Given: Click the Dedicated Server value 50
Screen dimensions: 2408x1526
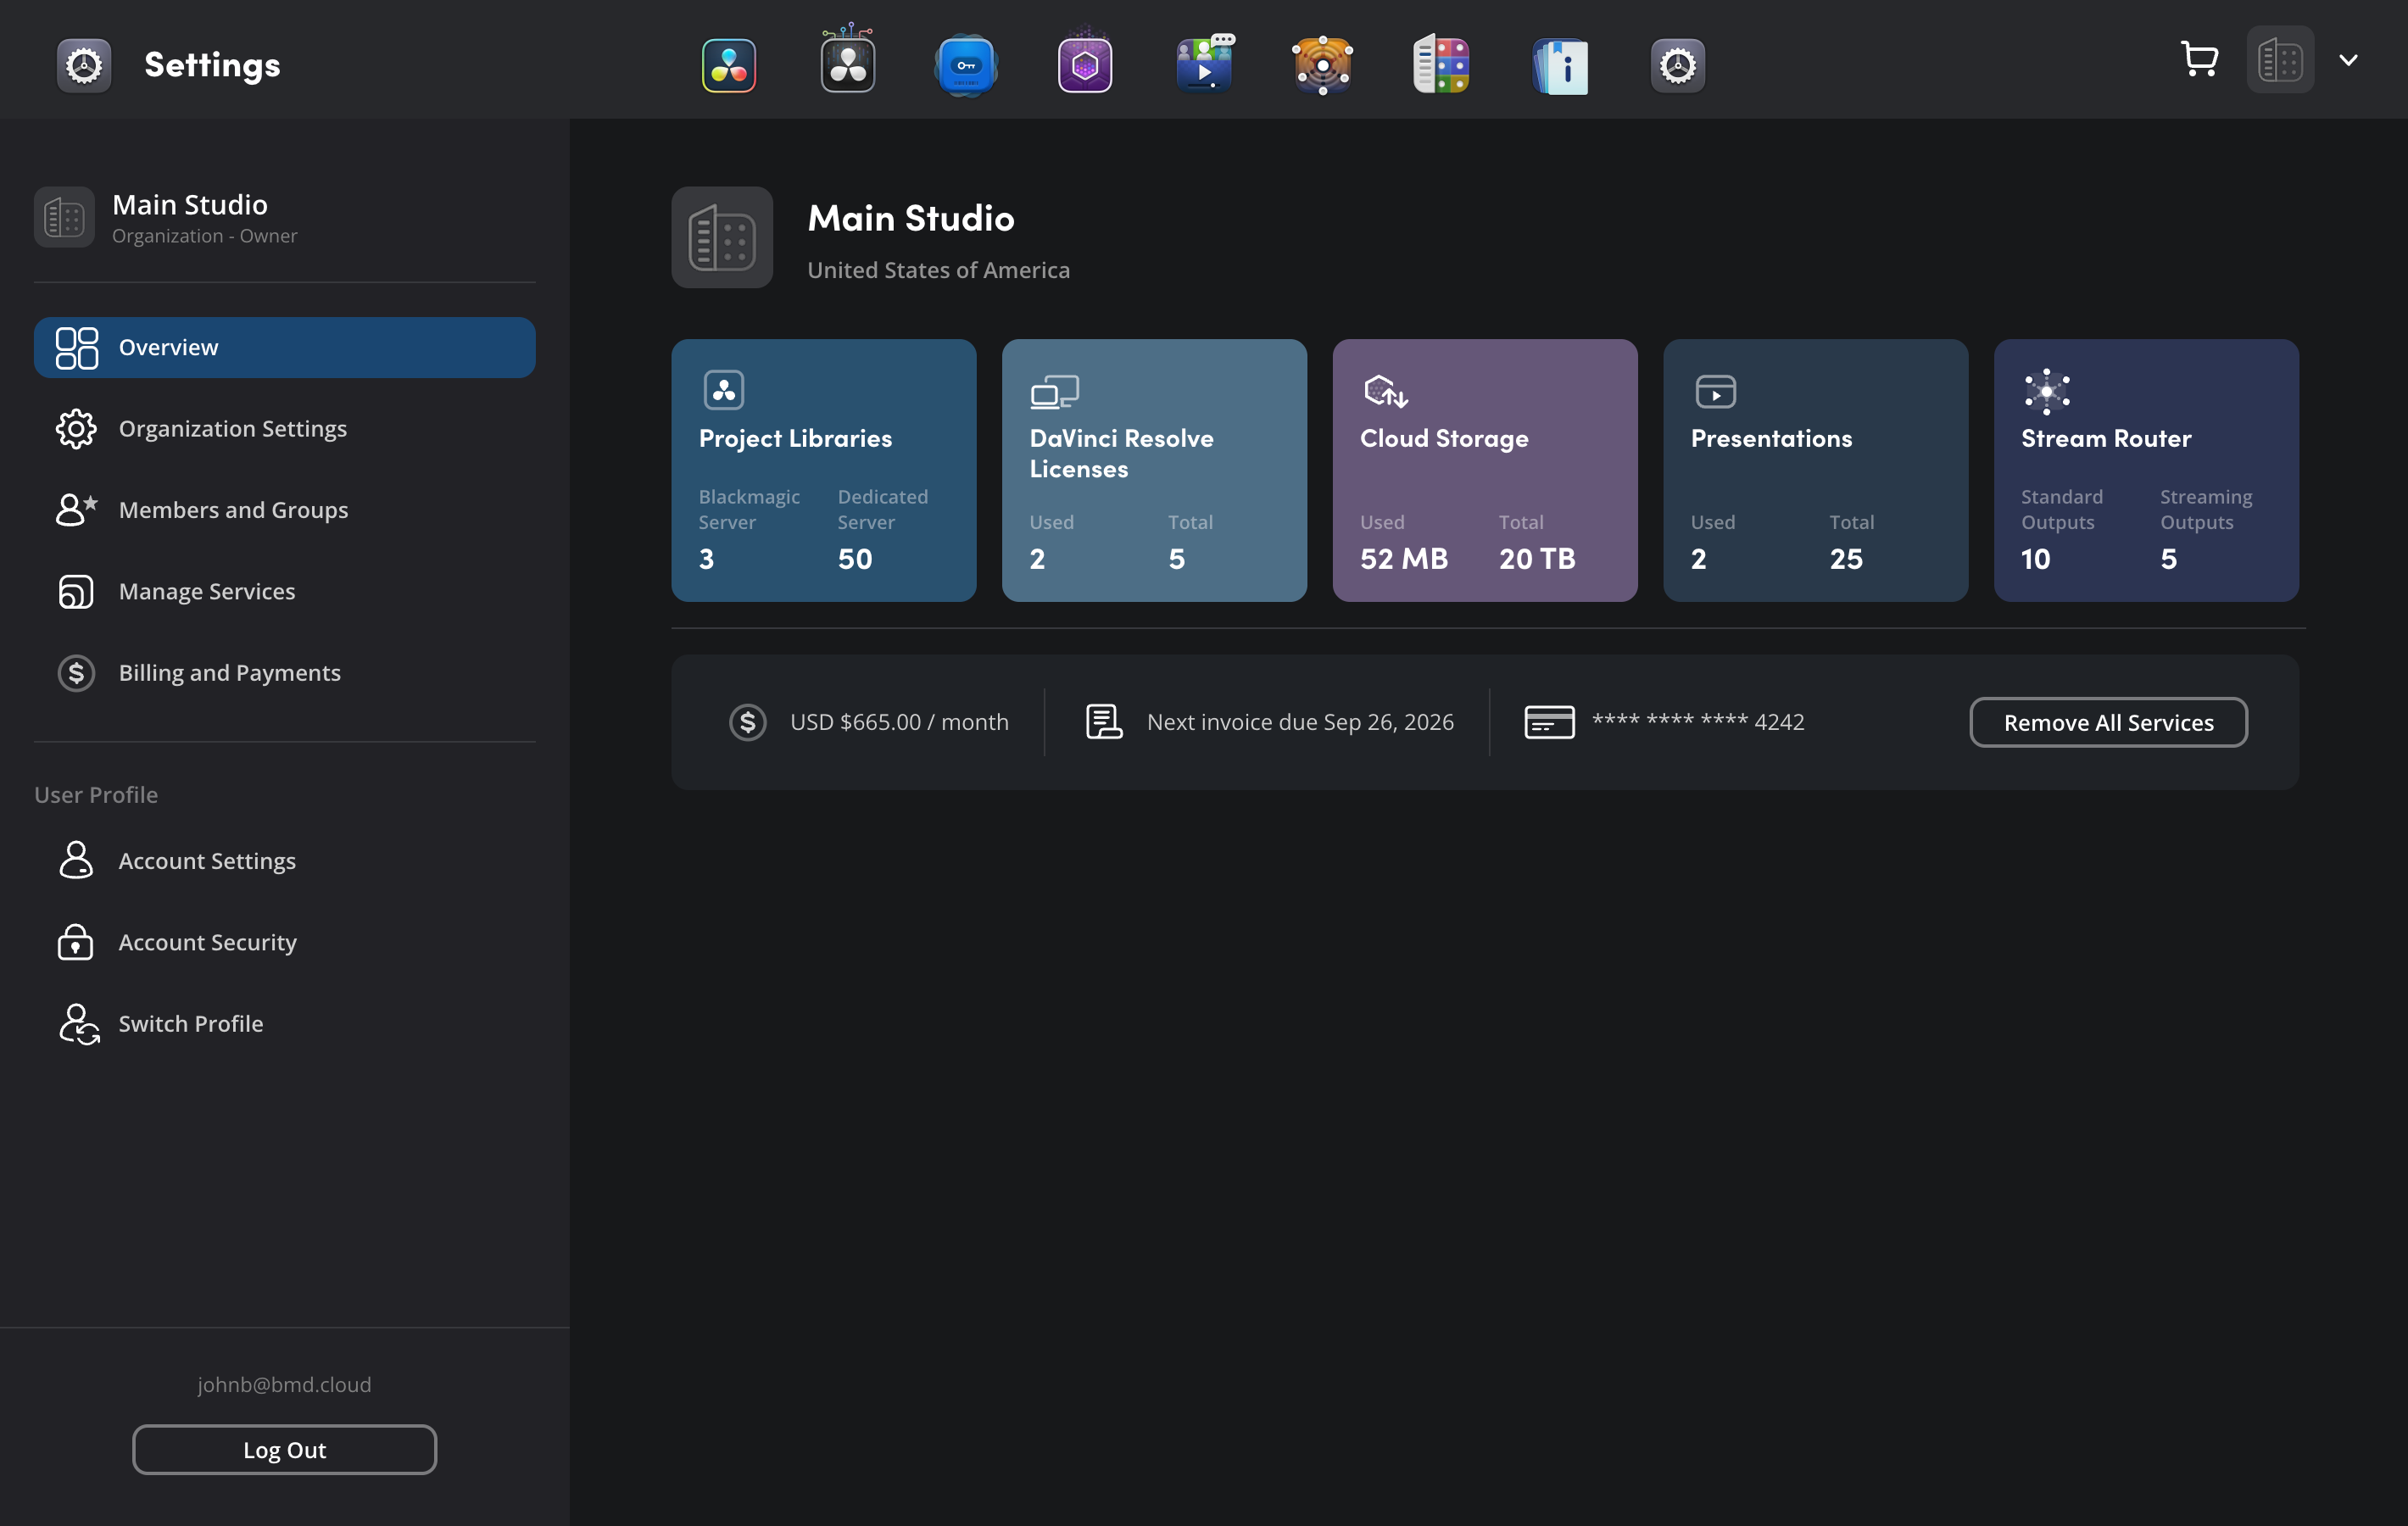Looking at the screenshot, I should coord(855,558).
